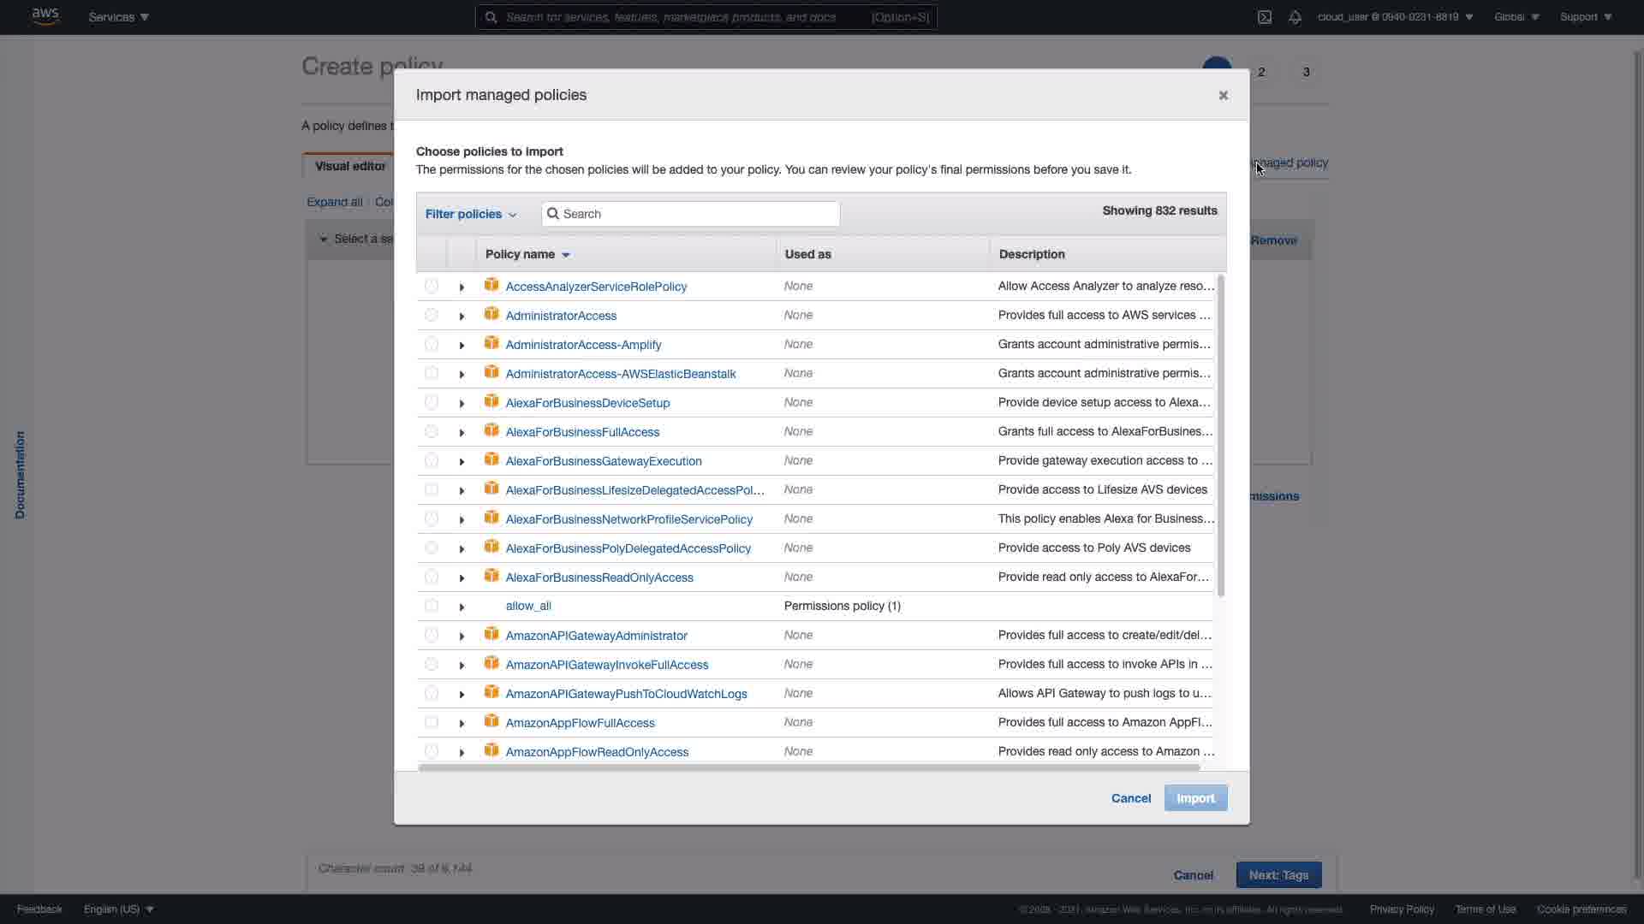Screen dimensions: 1644x924
Task: Open the notifications bell icon
Action: click(x=1295, y=17)
